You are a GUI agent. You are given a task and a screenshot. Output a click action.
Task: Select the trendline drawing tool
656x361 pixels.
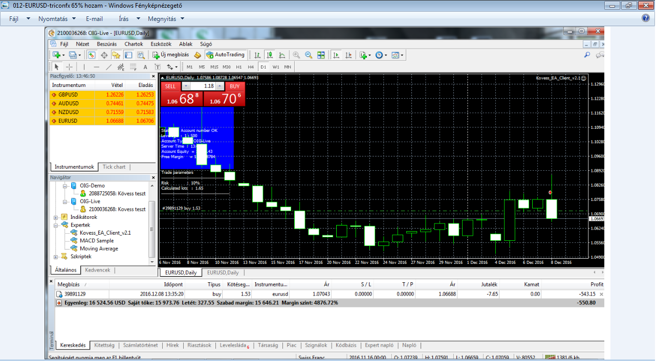coord(108,67)
